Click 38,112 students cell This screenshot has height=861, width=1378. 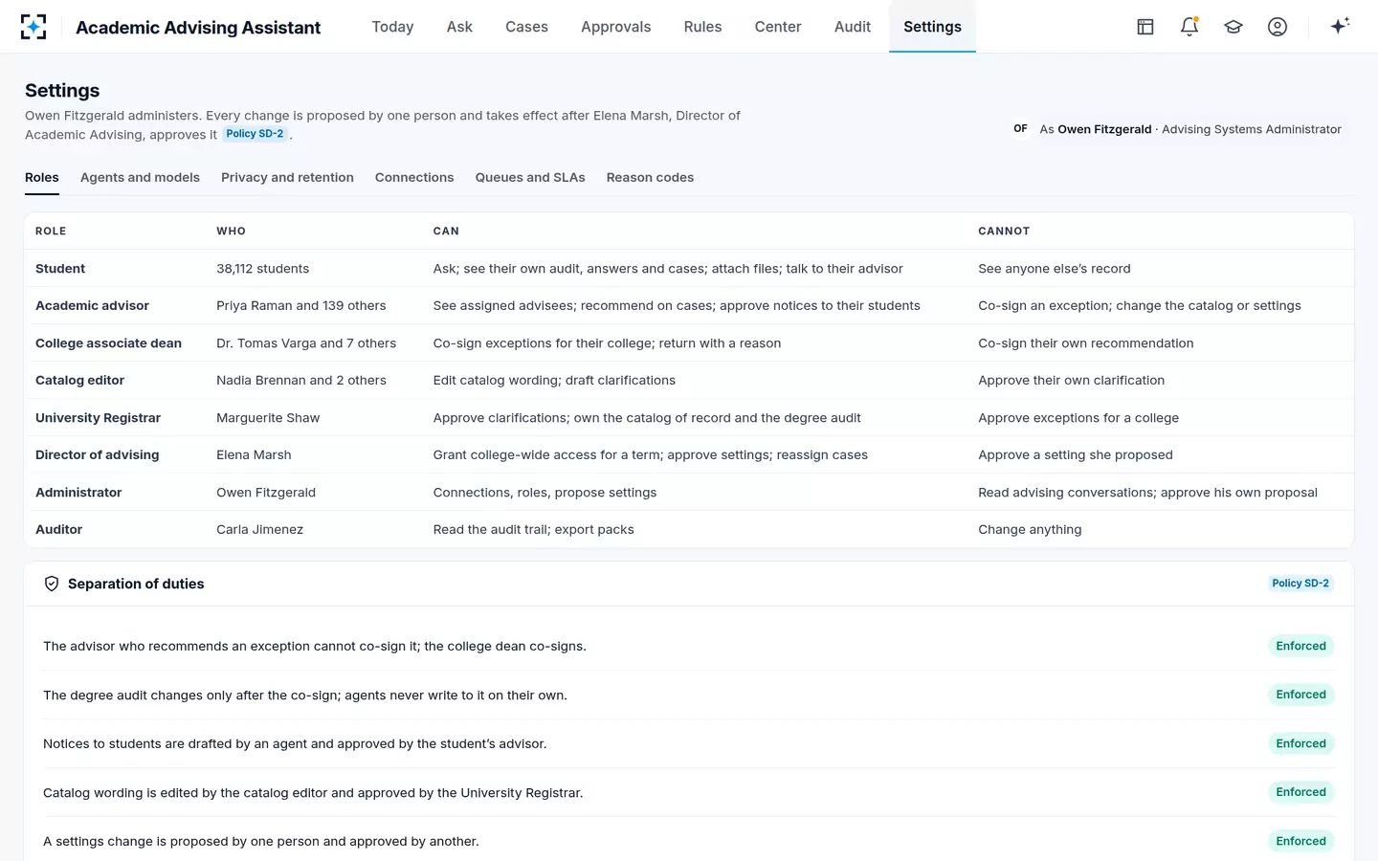tap(262, 269)
